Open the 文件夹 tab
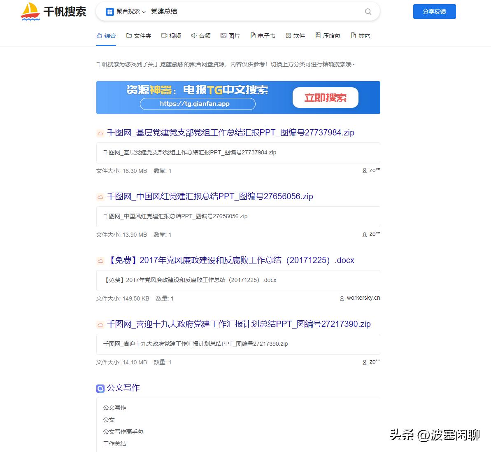491x452 pixels. click(x=139, y=35)
